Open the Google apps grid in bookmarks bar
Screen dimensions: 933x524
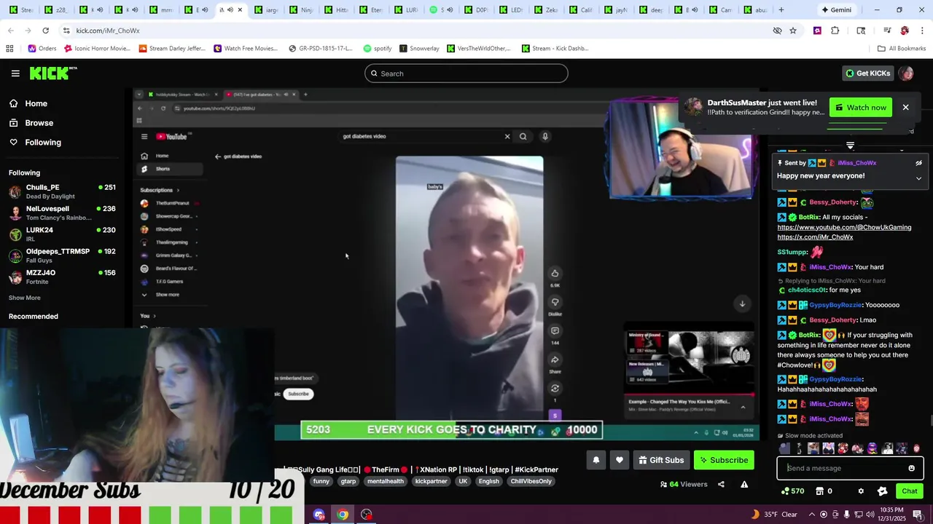pyautogui.click(x=9, y=49)
